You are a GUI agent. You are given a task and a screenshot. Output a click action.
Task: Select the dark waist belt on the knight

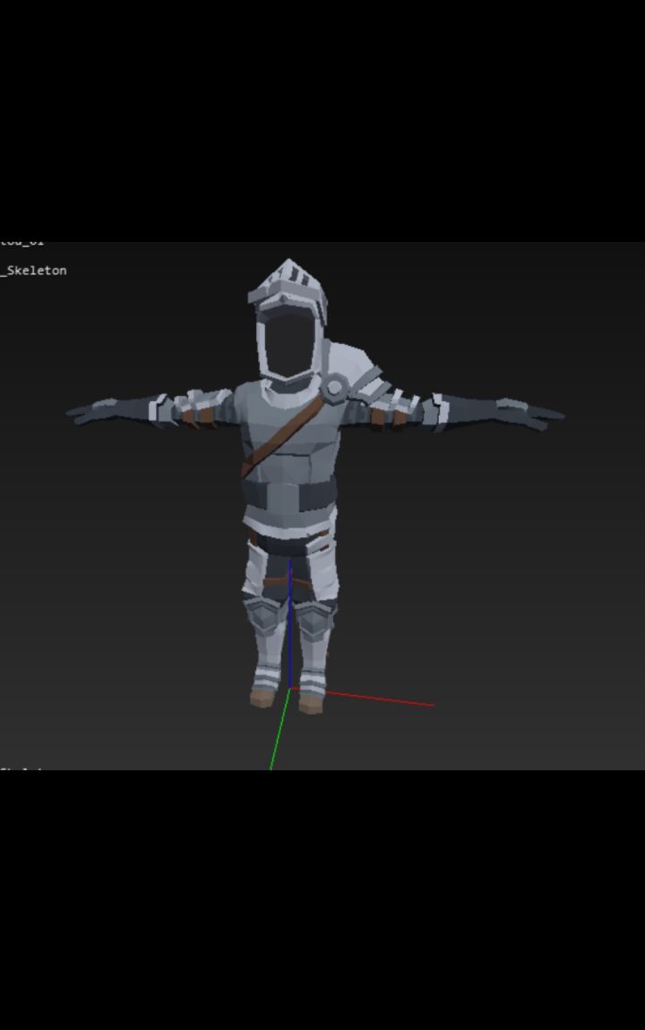click(x=289, y=494)
